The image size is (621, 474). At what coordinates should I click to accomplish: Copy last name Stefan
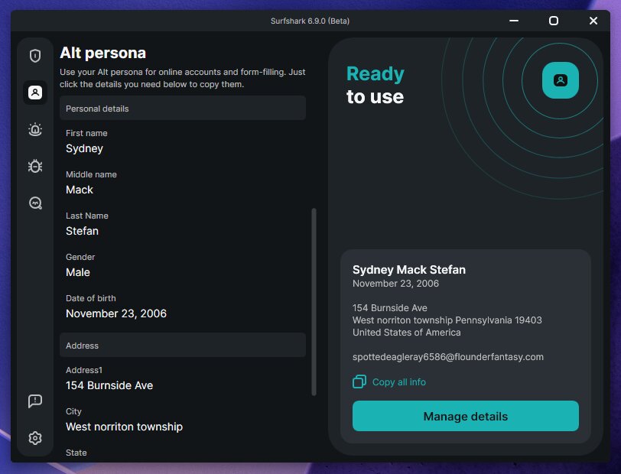coord(82,231)
